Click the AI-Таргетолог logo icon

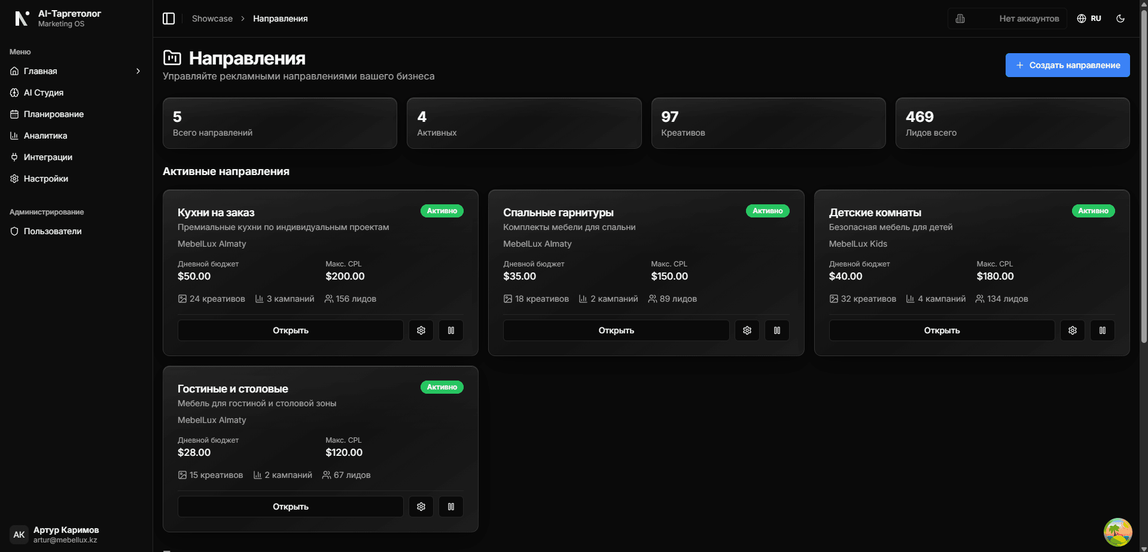22,19
